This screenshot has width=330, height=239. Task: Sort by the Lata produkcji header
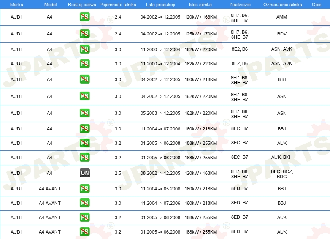pos(160,5)
